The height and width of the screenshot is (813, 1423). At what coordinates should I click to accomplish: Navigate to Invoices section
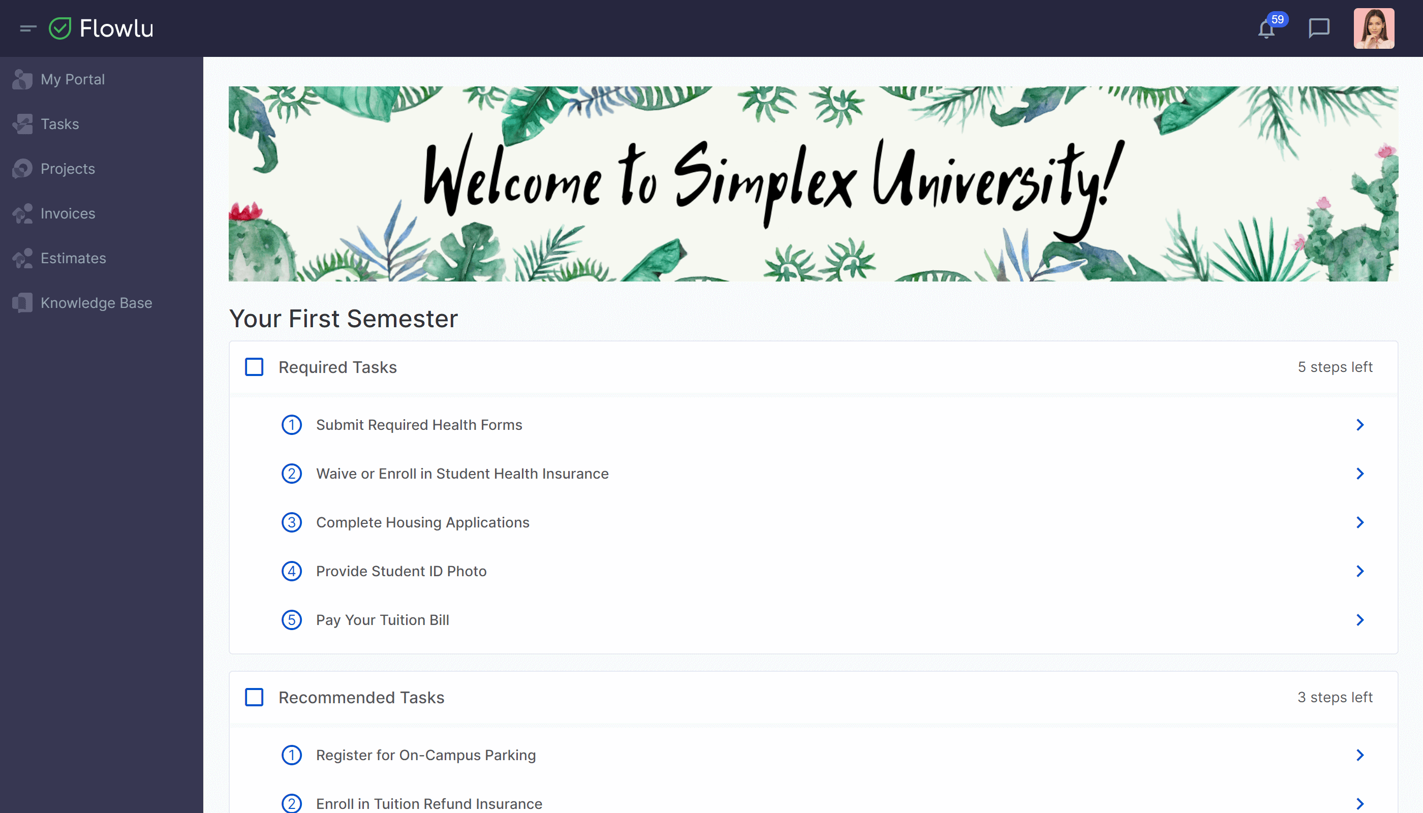pos(68,213)
